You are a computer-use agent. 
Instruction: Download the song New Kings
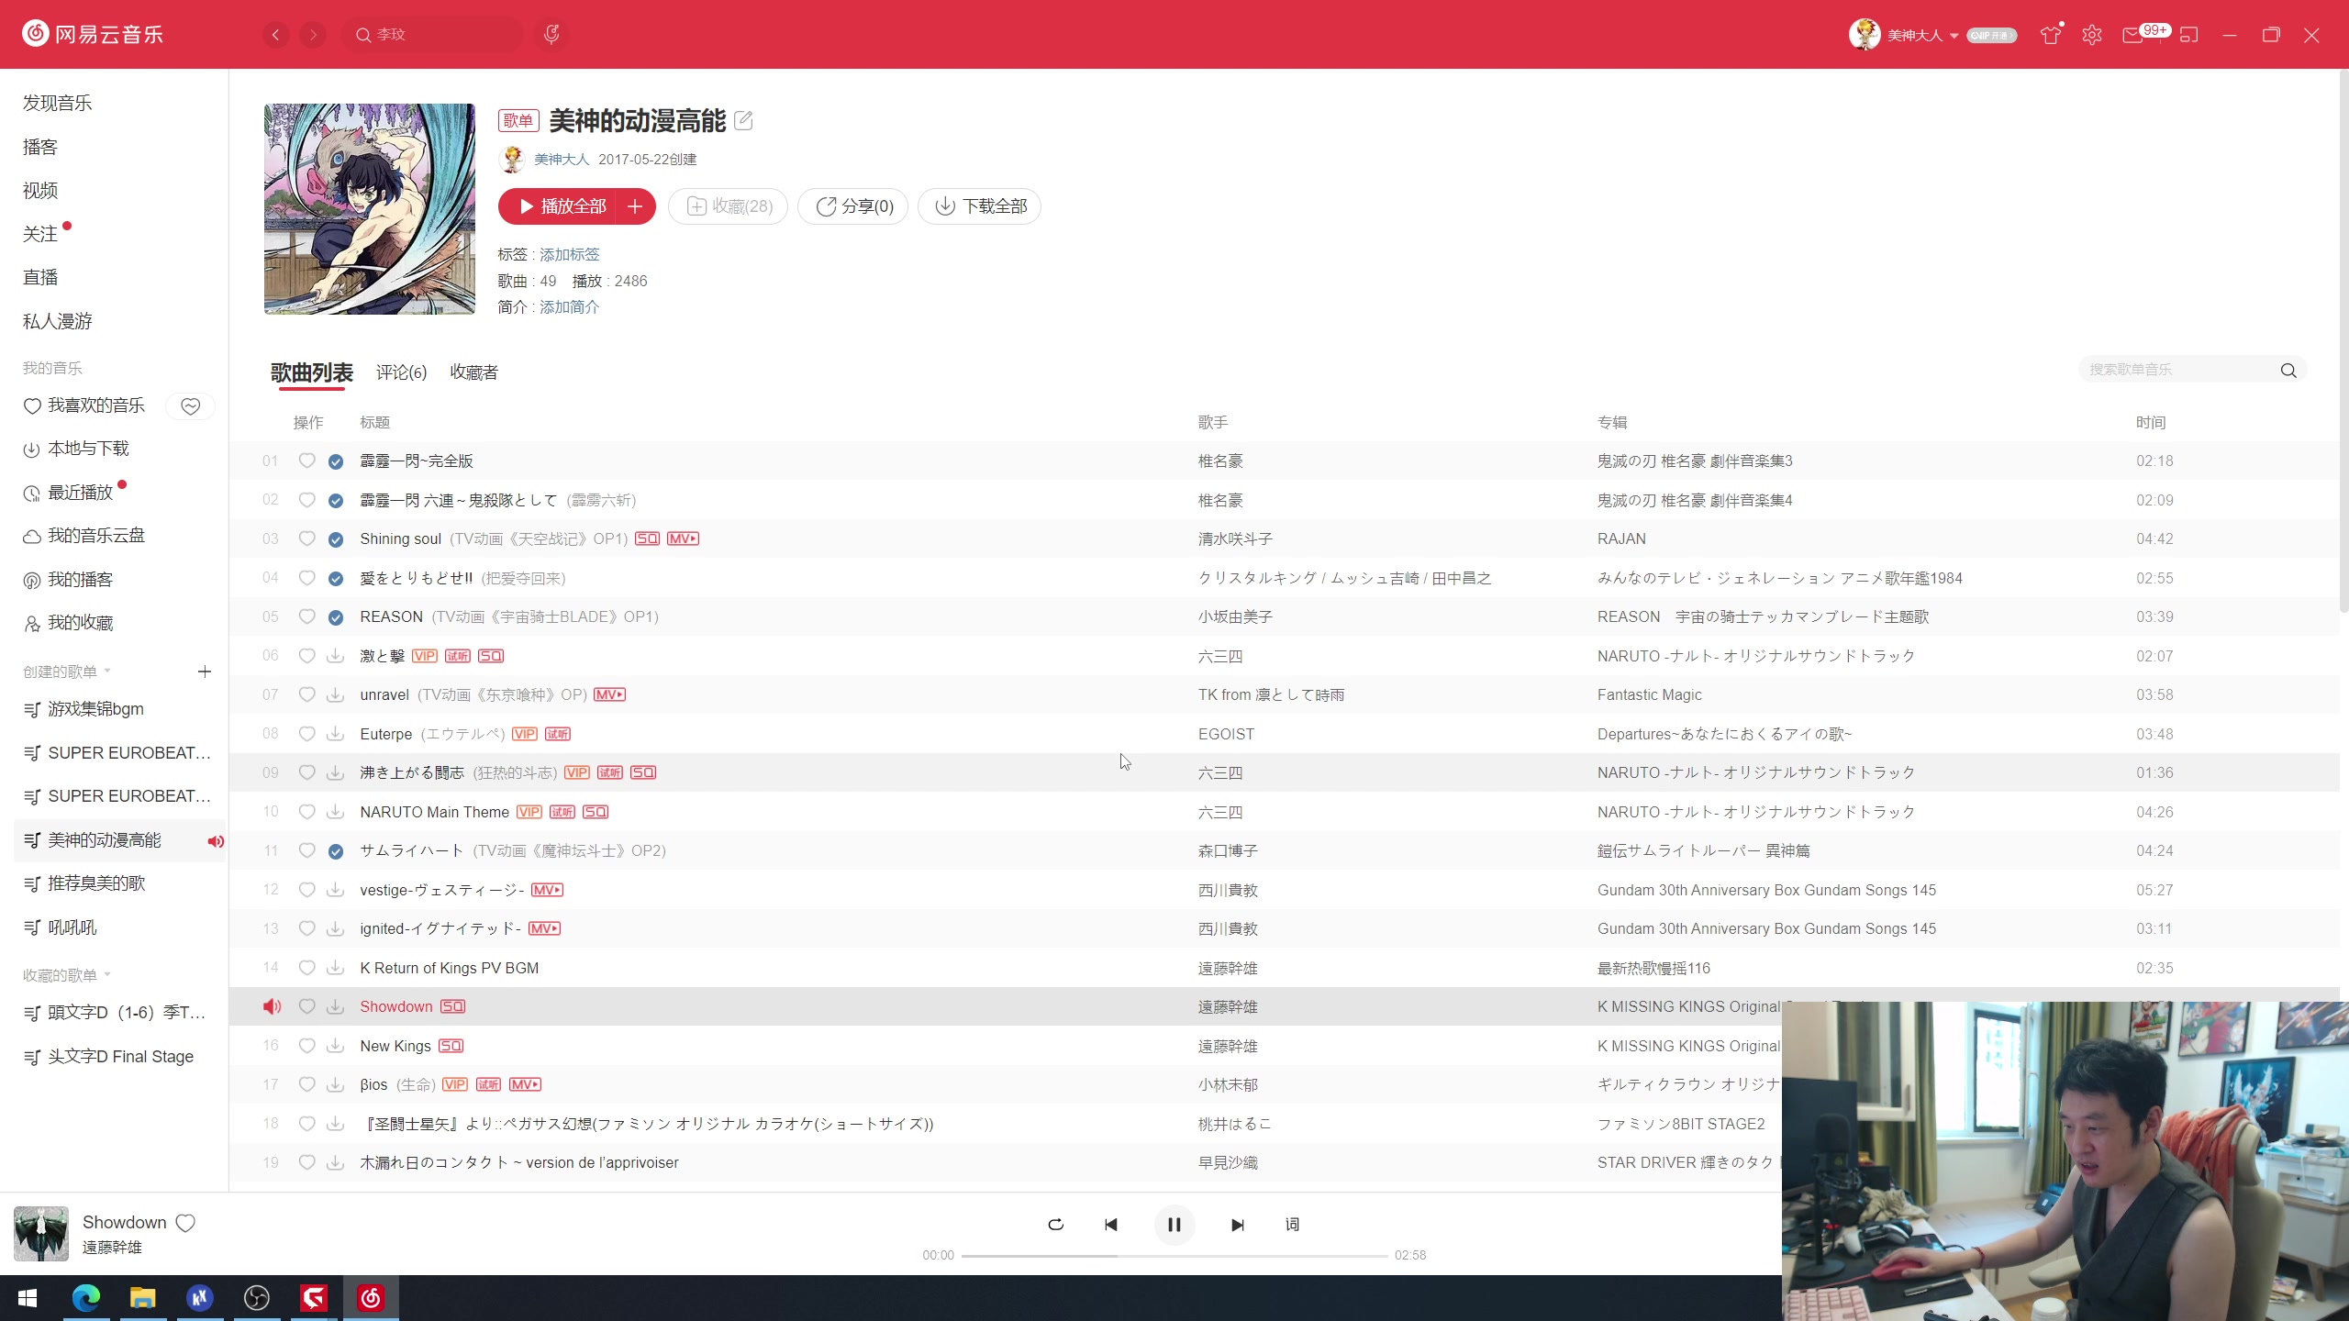336,1046
